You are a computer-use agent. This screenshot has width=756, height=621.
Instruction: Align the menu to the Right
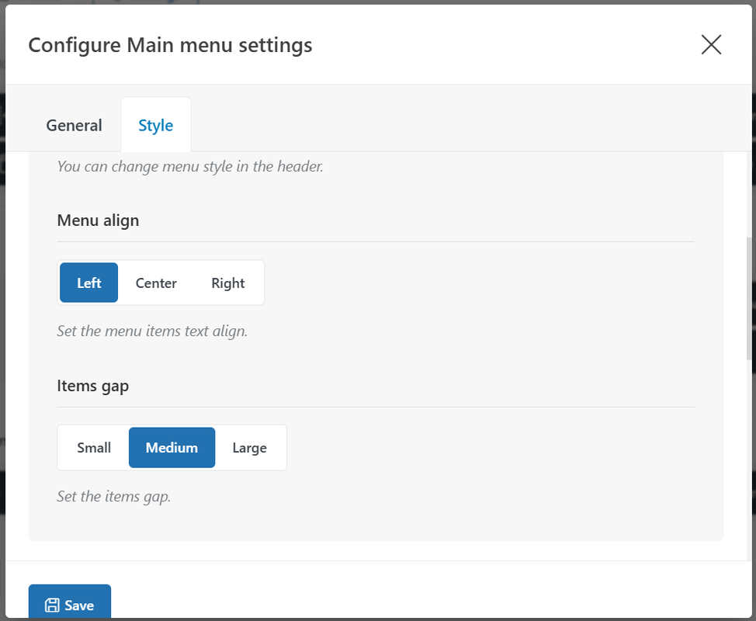227,283
